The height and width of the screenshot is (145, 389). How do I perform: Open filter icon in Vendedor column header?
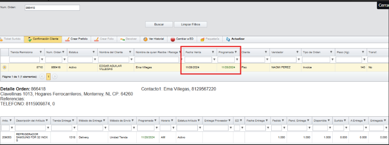coord(297,52)
